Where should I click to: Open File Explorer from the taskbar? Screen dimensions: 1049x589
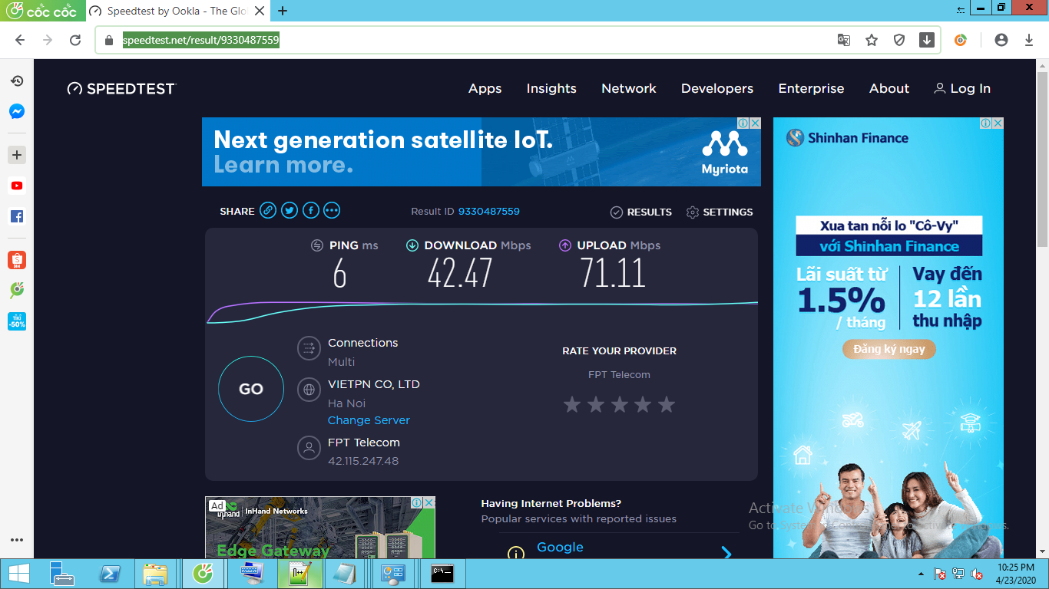point(154,574)
